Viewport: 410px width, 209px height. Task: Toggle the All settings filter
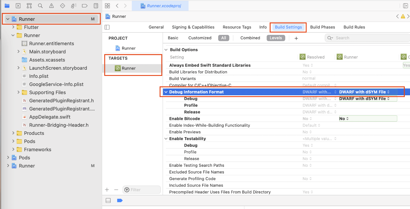point(224,38)
